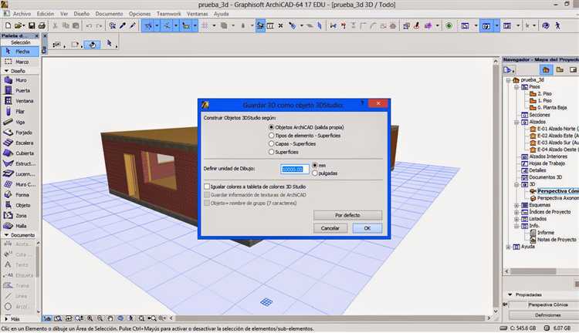Click the zoom-out magnifier at bottom bar
The image size is (579, 333).
(100, 318)
